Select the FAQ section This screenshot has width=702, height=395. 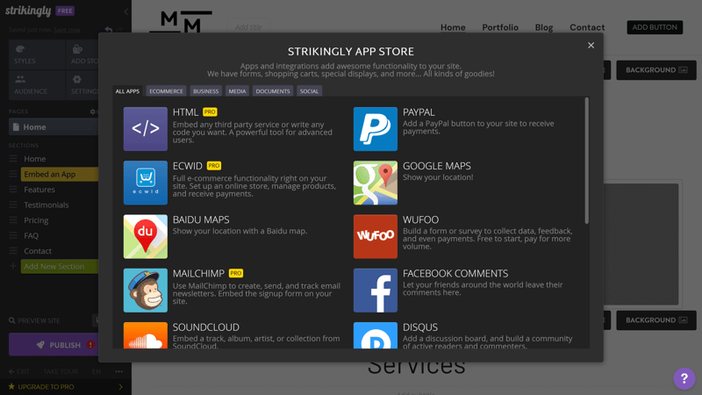(x=31, y=235)
